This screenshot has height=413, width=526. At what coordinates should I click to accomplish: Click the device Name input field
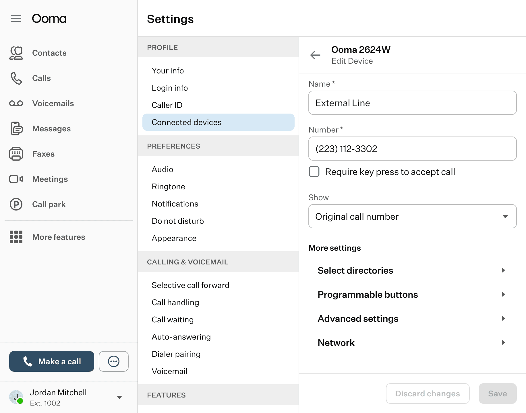[412, 103]
